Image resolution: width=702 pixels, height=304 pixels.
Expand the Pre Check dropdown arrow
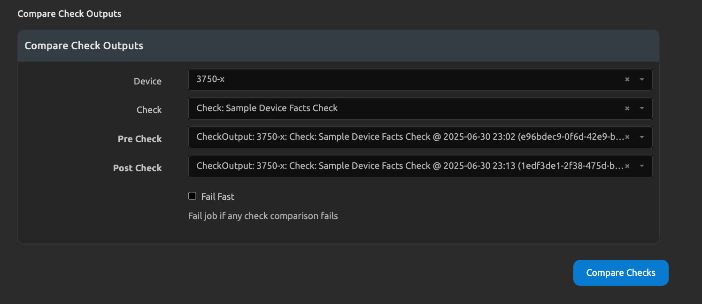tap(642, 137)
